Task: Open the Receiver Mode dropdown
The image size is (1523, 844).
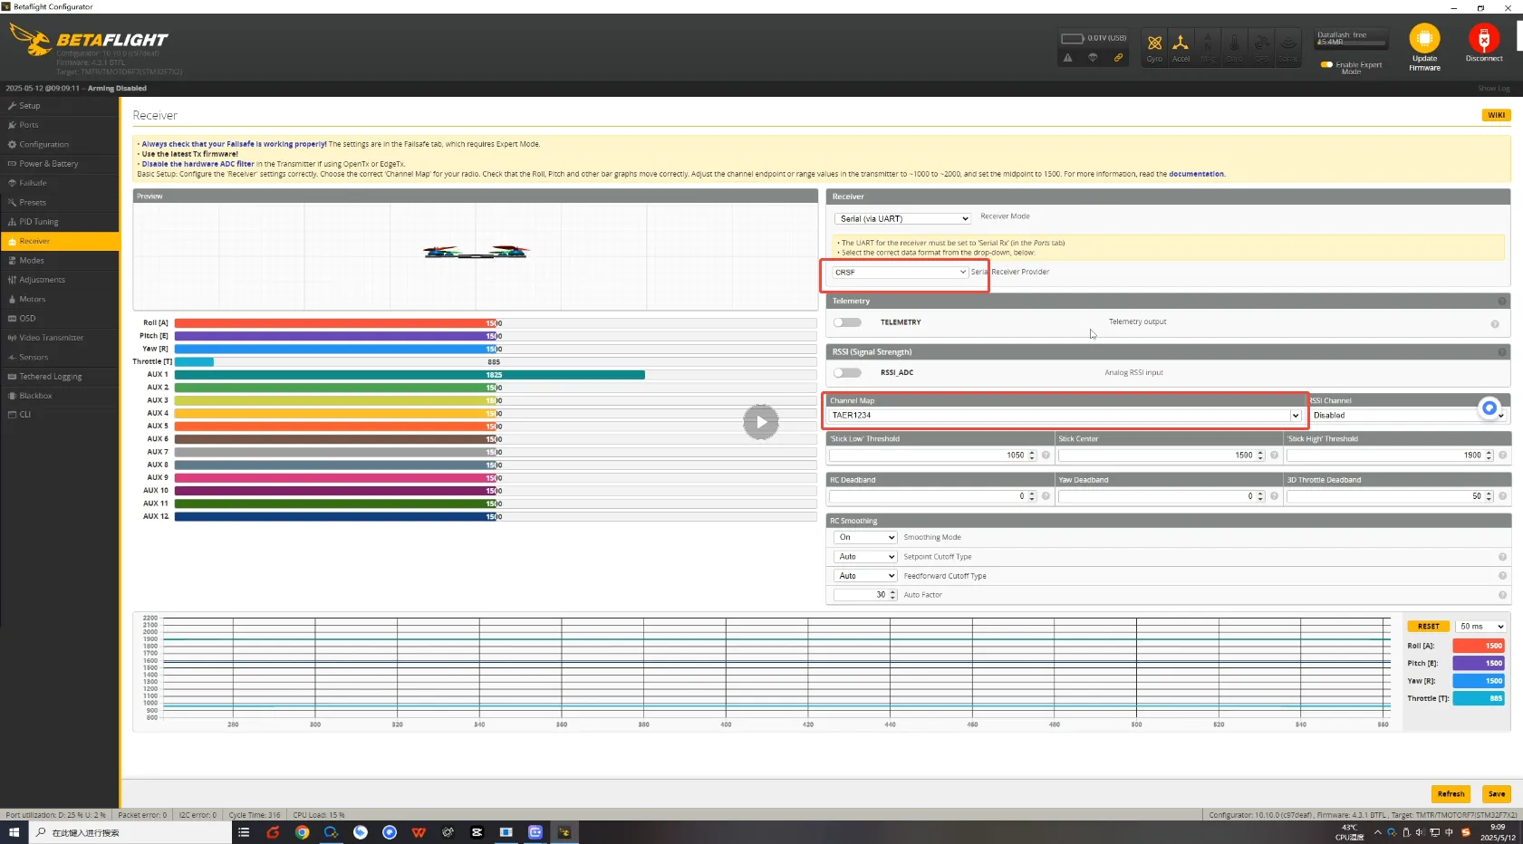Action: [902, 218]
